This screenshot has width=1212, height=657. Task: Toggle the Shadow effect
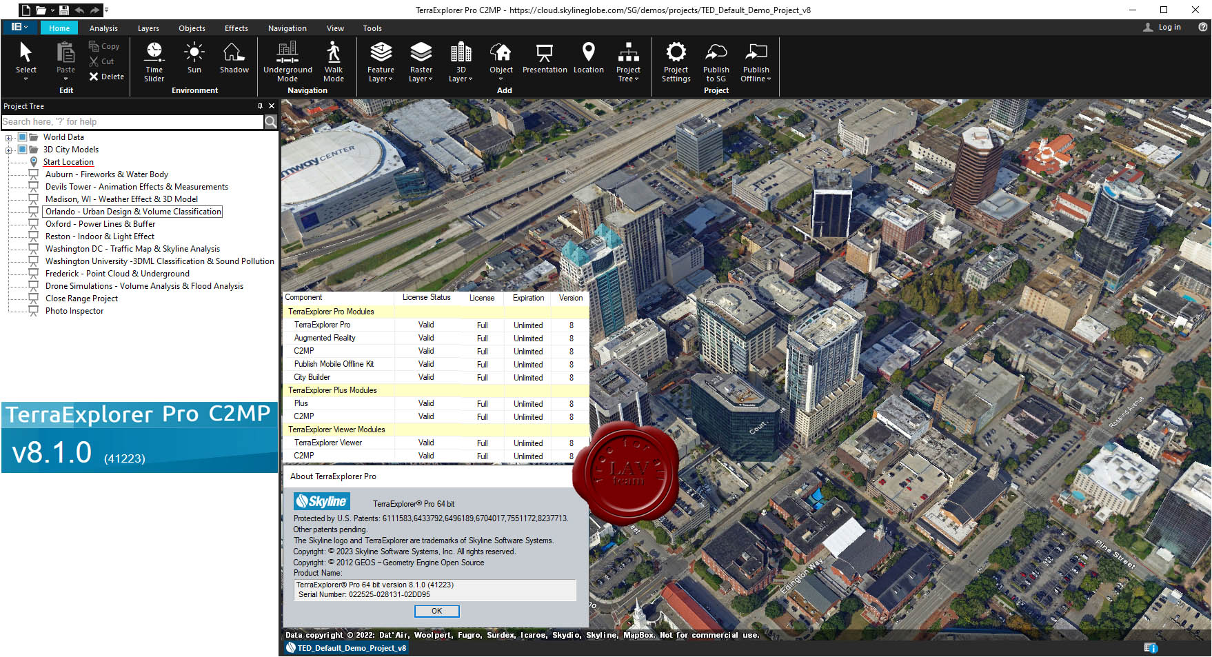[x=234, y=57]
